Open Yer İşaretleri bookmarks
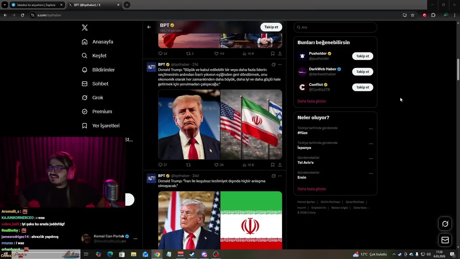 101,126
